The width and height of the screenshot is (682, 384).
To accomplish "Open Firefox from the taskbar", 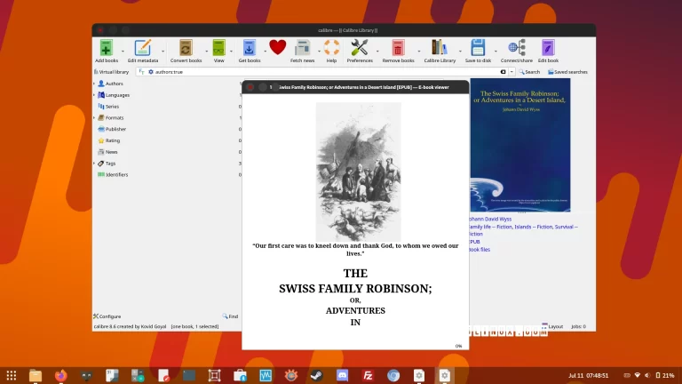I will (x=60, y=375).
